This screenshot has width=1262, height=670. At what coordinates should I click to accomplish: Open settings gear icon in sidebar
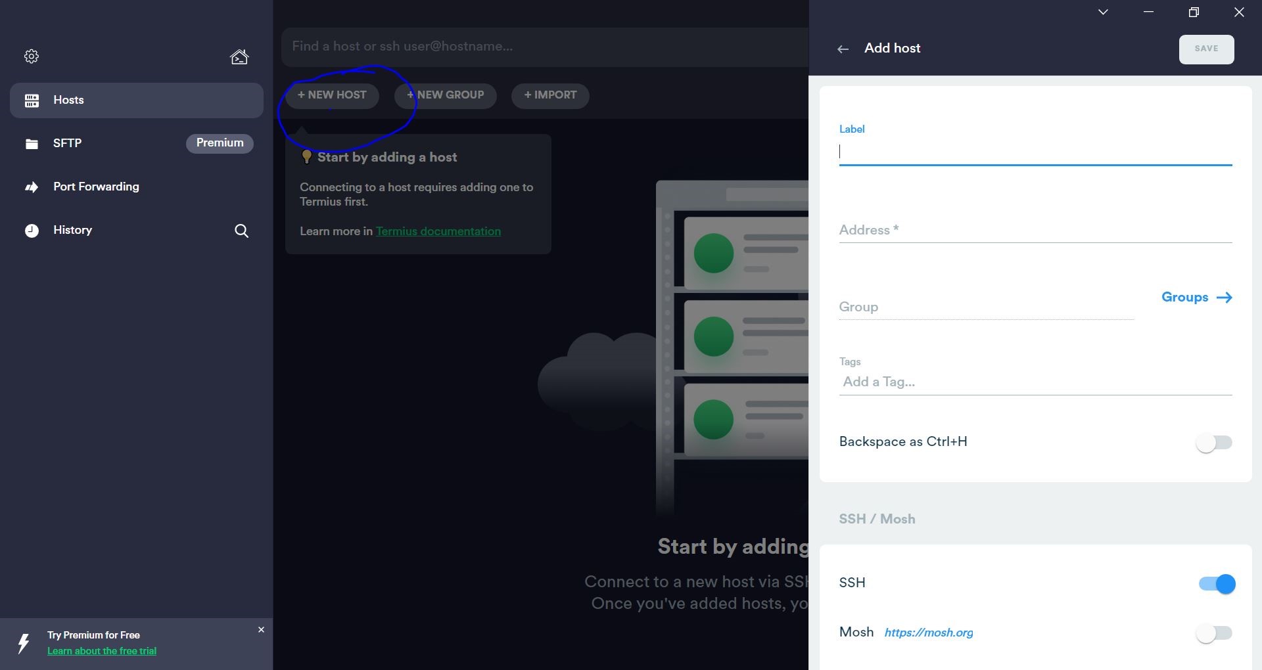32,56
